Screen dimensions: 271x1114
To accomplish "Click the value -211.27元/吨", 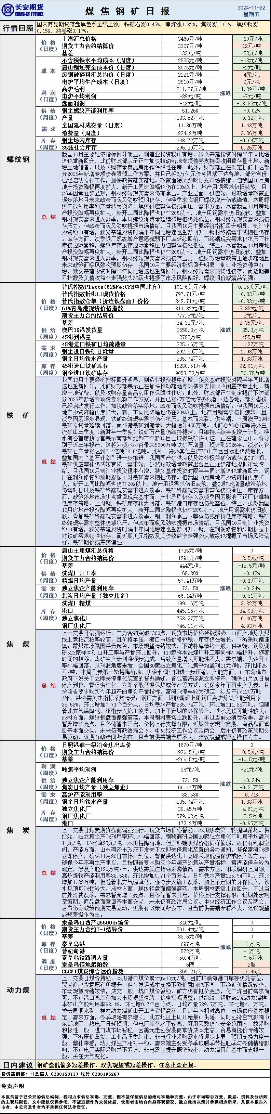I will (190, 89).
